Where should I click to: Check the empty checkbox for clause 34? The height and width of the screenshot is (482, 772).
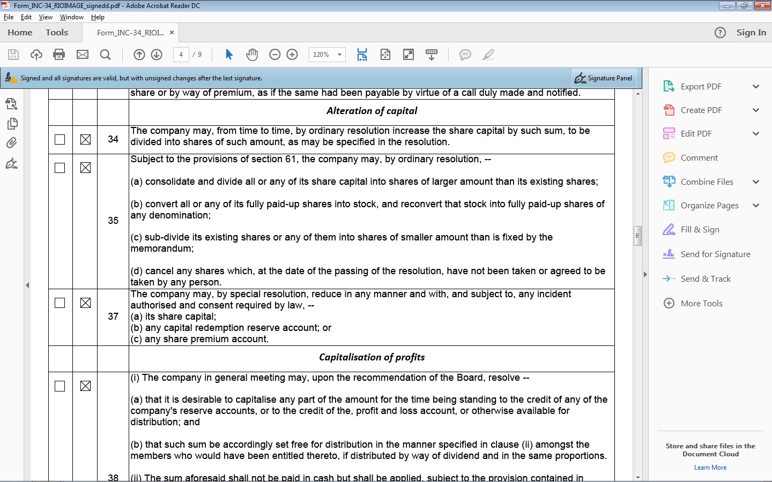(x=60, y=139)
